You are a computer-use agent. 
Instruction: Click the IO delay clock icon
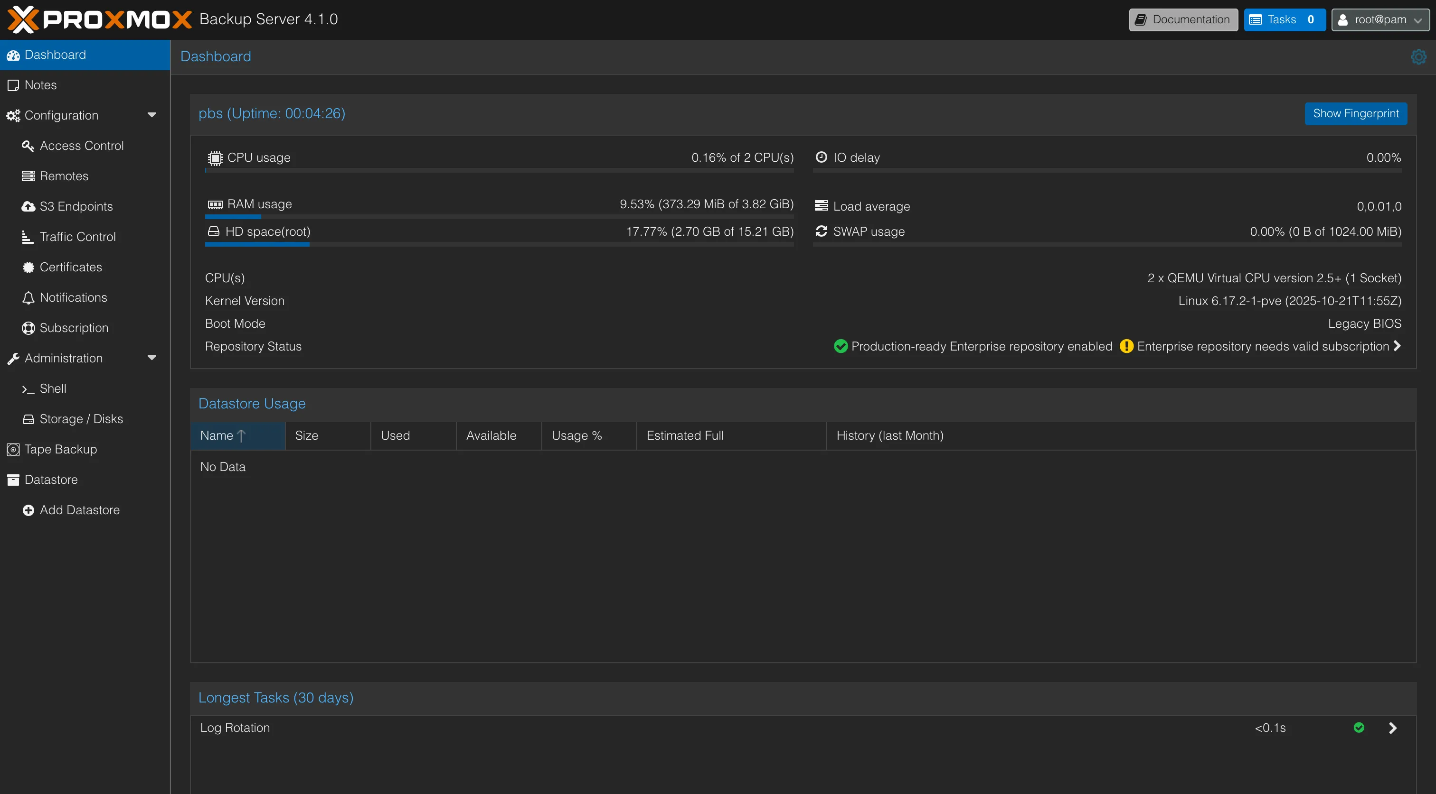coord(821,157)
